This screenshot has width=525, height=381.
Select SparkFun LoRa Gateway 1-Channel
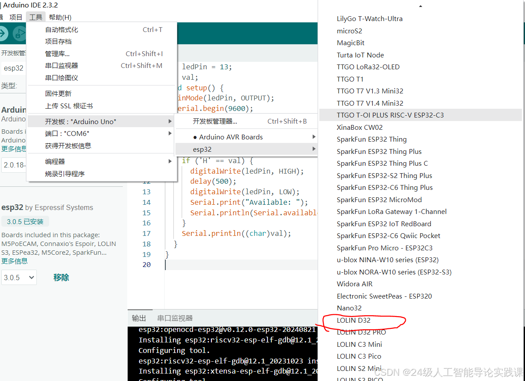click(420, 212)
